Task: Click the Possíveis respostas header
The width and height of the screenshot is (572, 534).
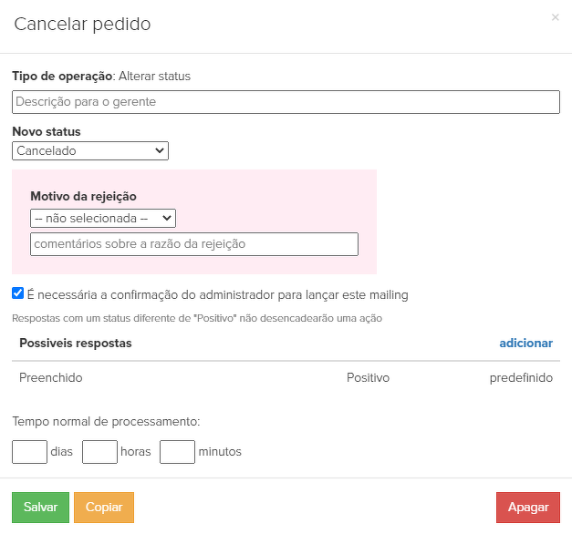Action: click(76, 343)
